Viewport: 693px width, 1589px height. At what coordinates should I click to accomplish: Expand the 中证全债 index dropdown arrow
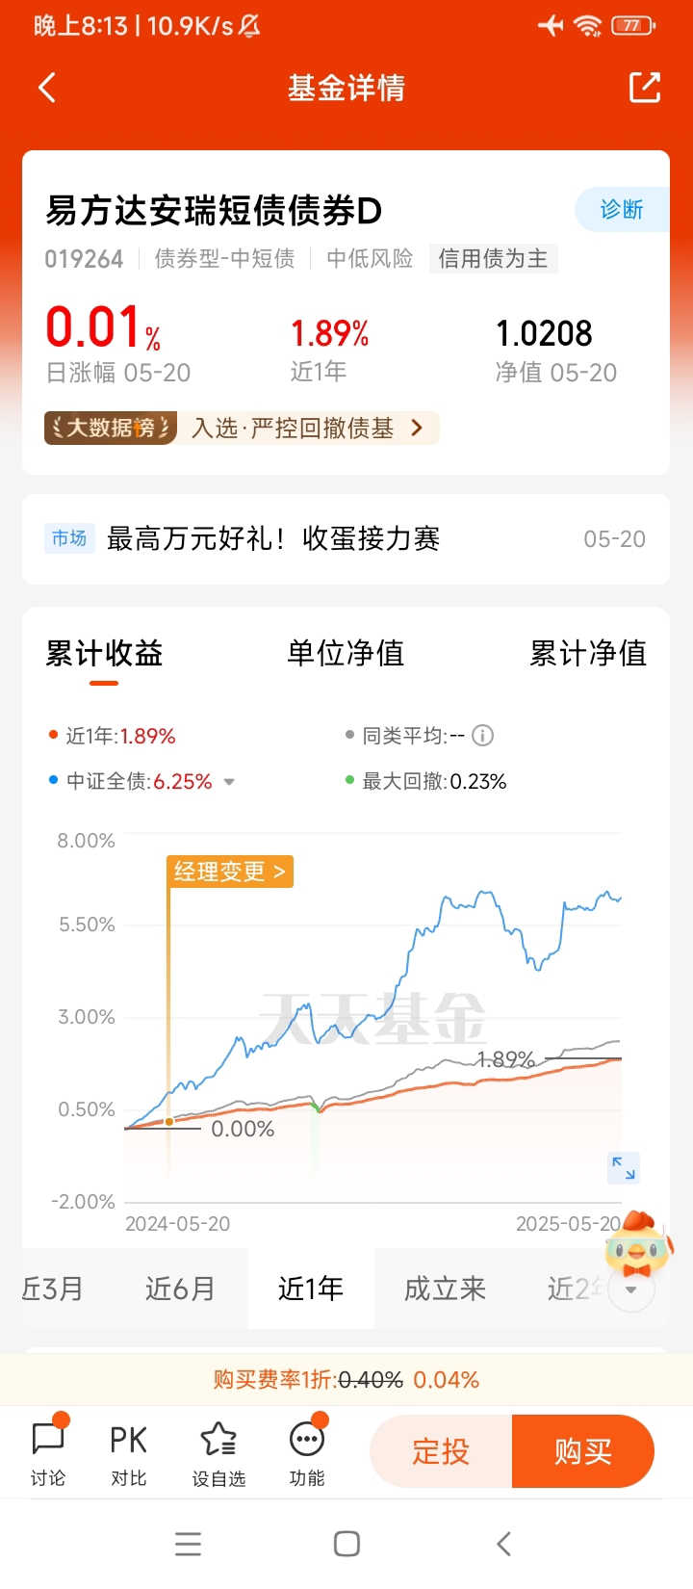(229, 782)
